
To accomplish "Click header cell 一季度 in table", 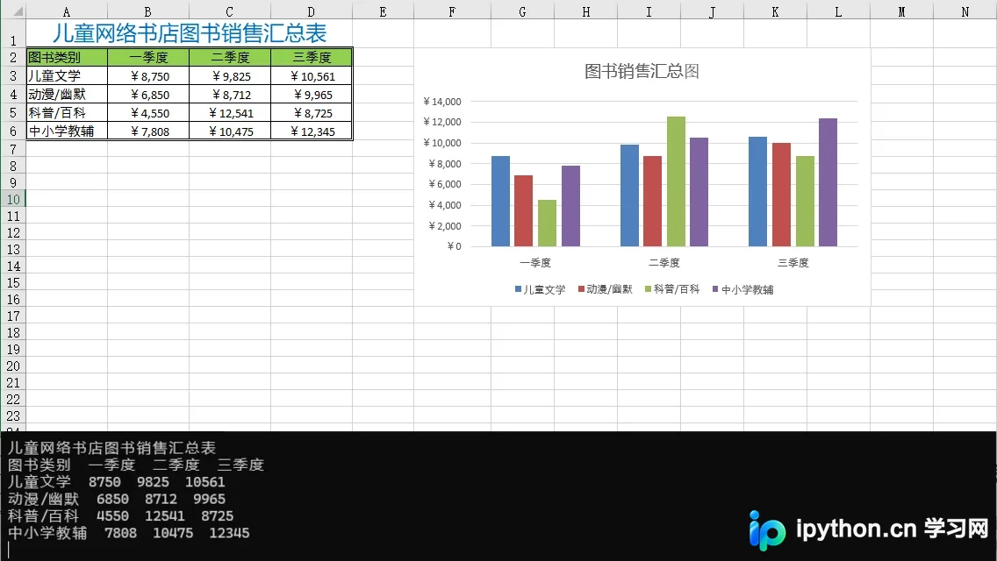I will pos(148,57).
